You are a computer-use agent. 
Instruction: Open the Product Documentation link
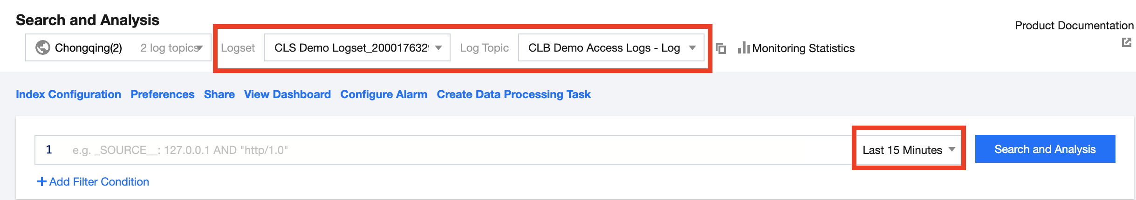1074,26
